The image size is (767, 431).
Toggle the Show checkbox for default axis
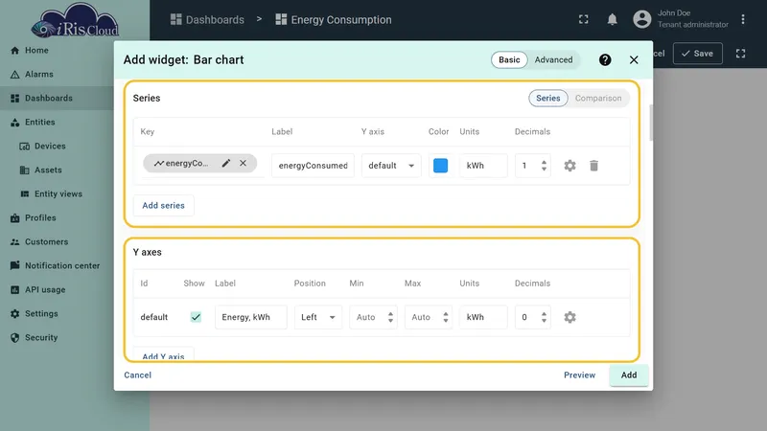[x=196, y=317]
